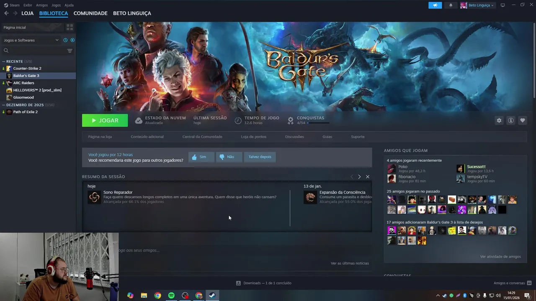Choose Talvez depois
Screen dimensions: 536x301
click(260, 157)
